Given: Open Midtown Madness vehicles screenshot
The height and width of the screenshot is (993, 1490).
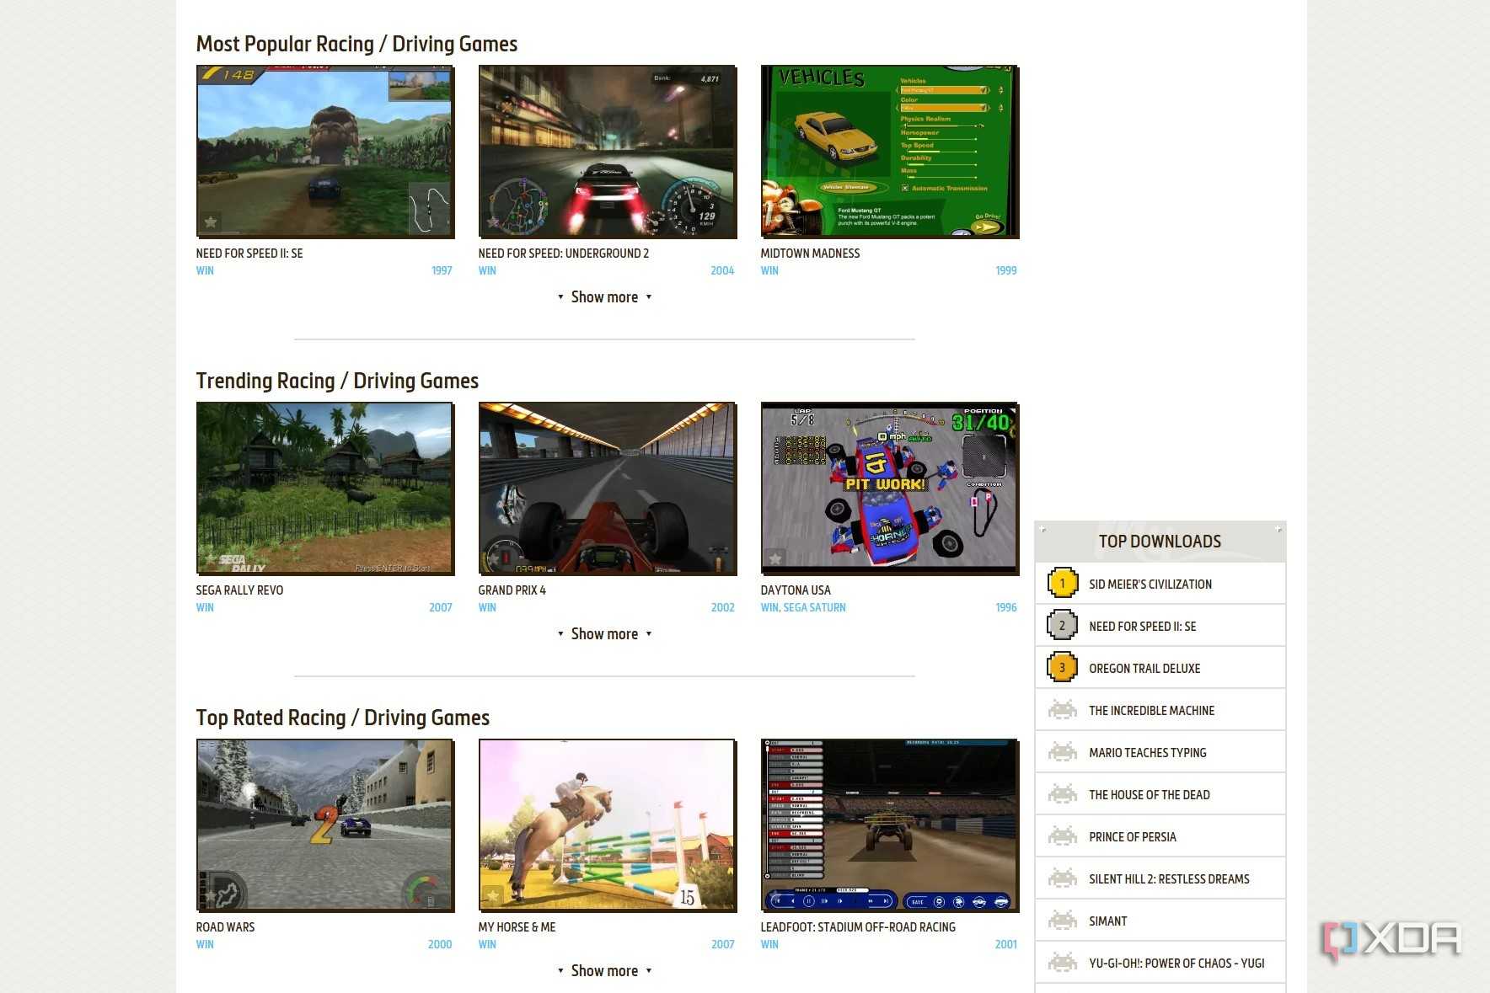Looking at the screenshot, I should click(890, 152).
